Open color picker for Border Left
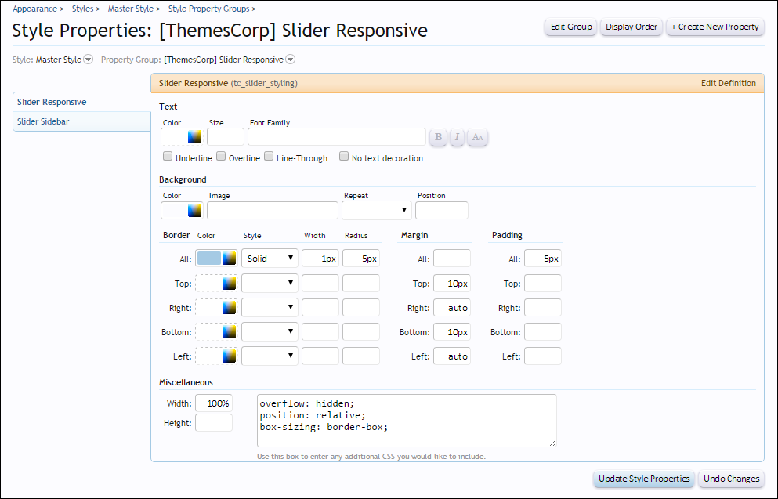This screenshot has width=778, height=499. coord(230,356)
